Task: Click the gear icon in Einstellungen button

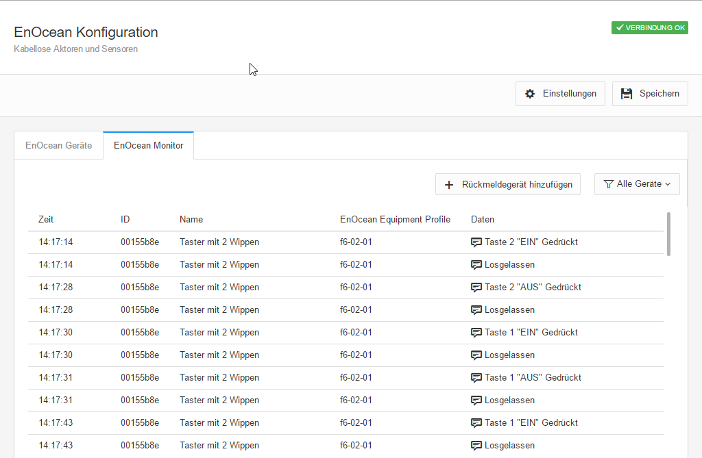Action: 530,94
